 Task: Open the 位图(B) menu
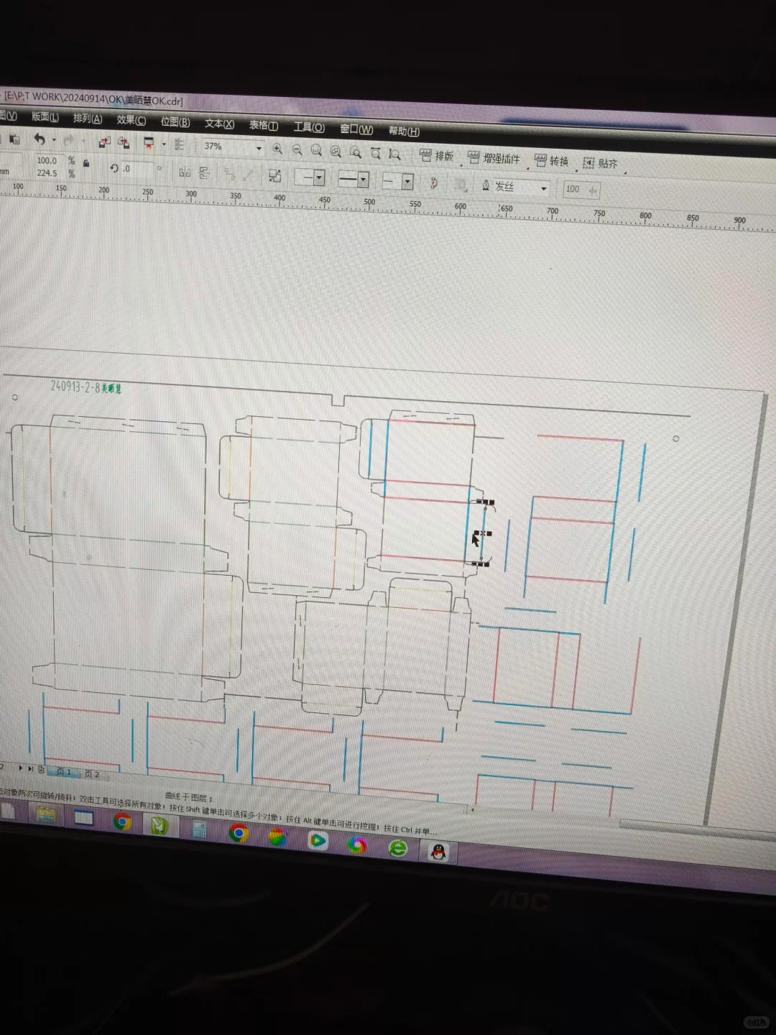pos(175,122)
